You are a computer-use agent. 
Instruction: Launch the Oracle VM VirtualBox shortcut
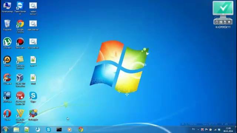coord(20,81)
